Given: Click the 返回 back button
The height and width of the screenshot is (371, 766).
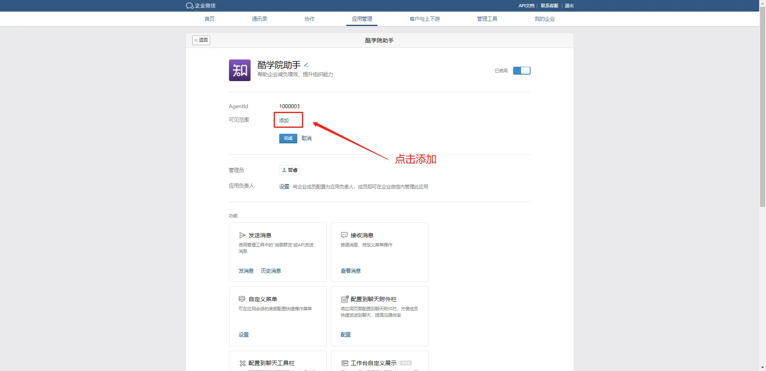Looking at the screenshot, I should 201,40.
